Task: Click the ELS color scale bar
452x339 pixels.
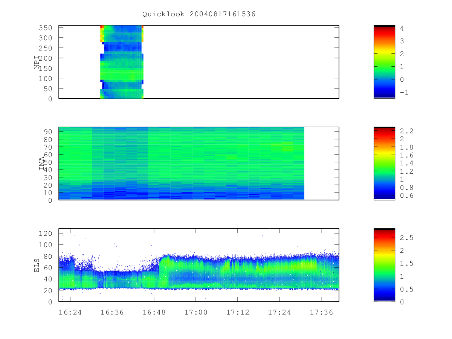Action: coord(384,265)
